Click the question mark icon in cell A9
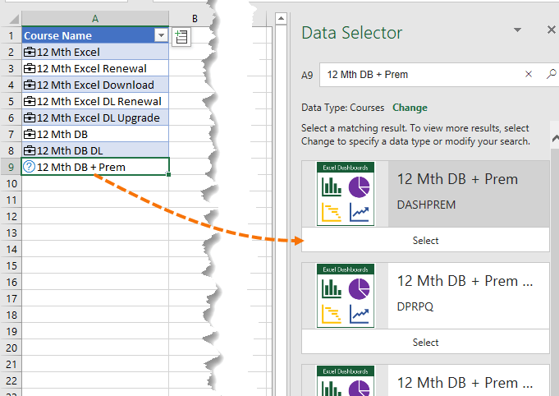 29,167
